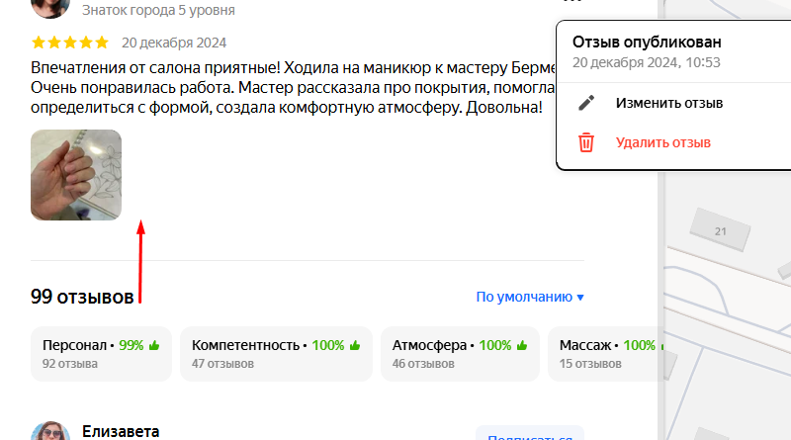Open the manicure photo thumbnail
This screenshot has height=440, width=791.
point(76,175)
